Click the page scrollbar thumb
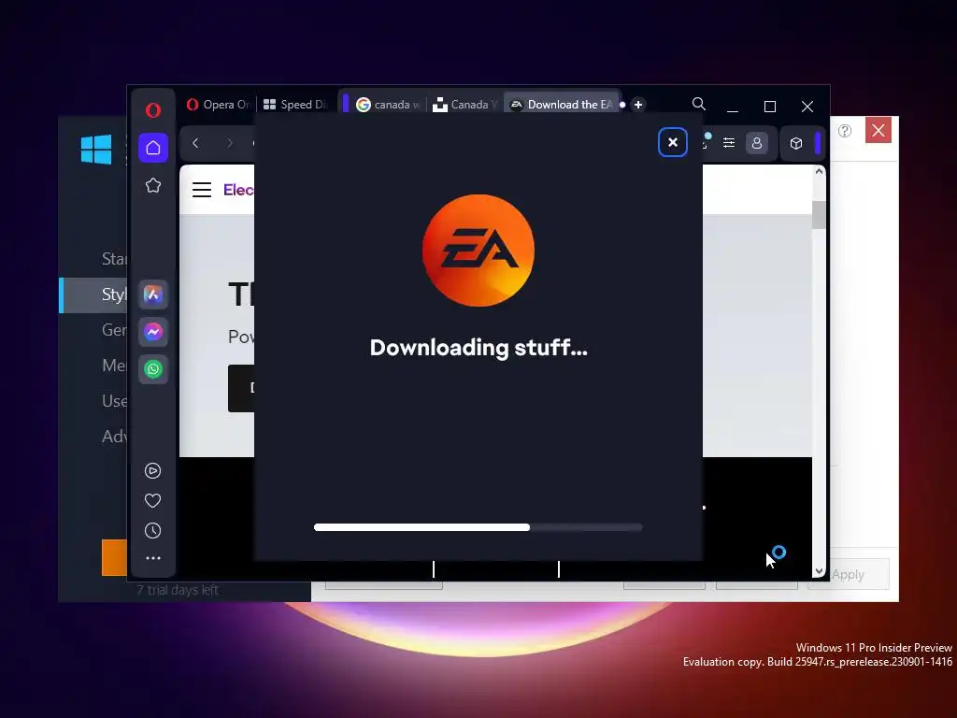The image size is (957, 718). tap(819, 215)
